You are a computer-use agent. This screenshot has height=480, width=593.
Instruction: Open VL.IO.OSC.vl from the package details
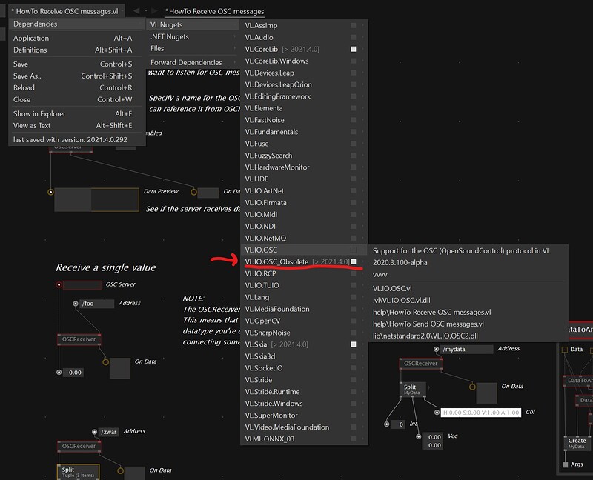click(x=468, y=288)
